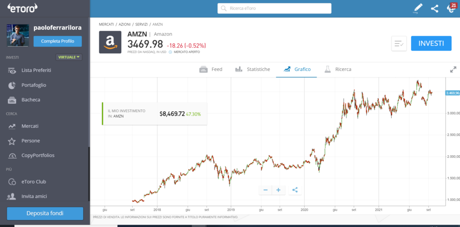Click the eToro Club icon
Screen dimensions: 460x227
point(12,182)
